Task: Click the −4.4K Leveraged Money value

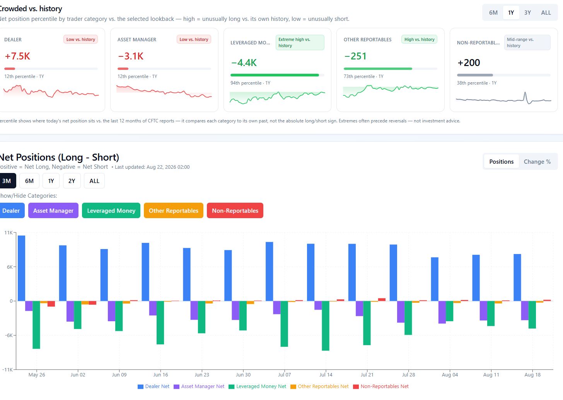Action: click(244, 63)
